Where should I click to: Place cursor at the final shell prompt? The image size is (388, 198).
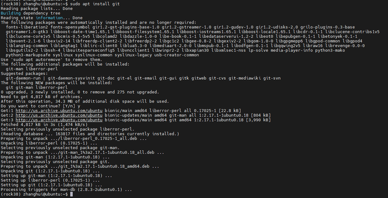tap(71, 194)
